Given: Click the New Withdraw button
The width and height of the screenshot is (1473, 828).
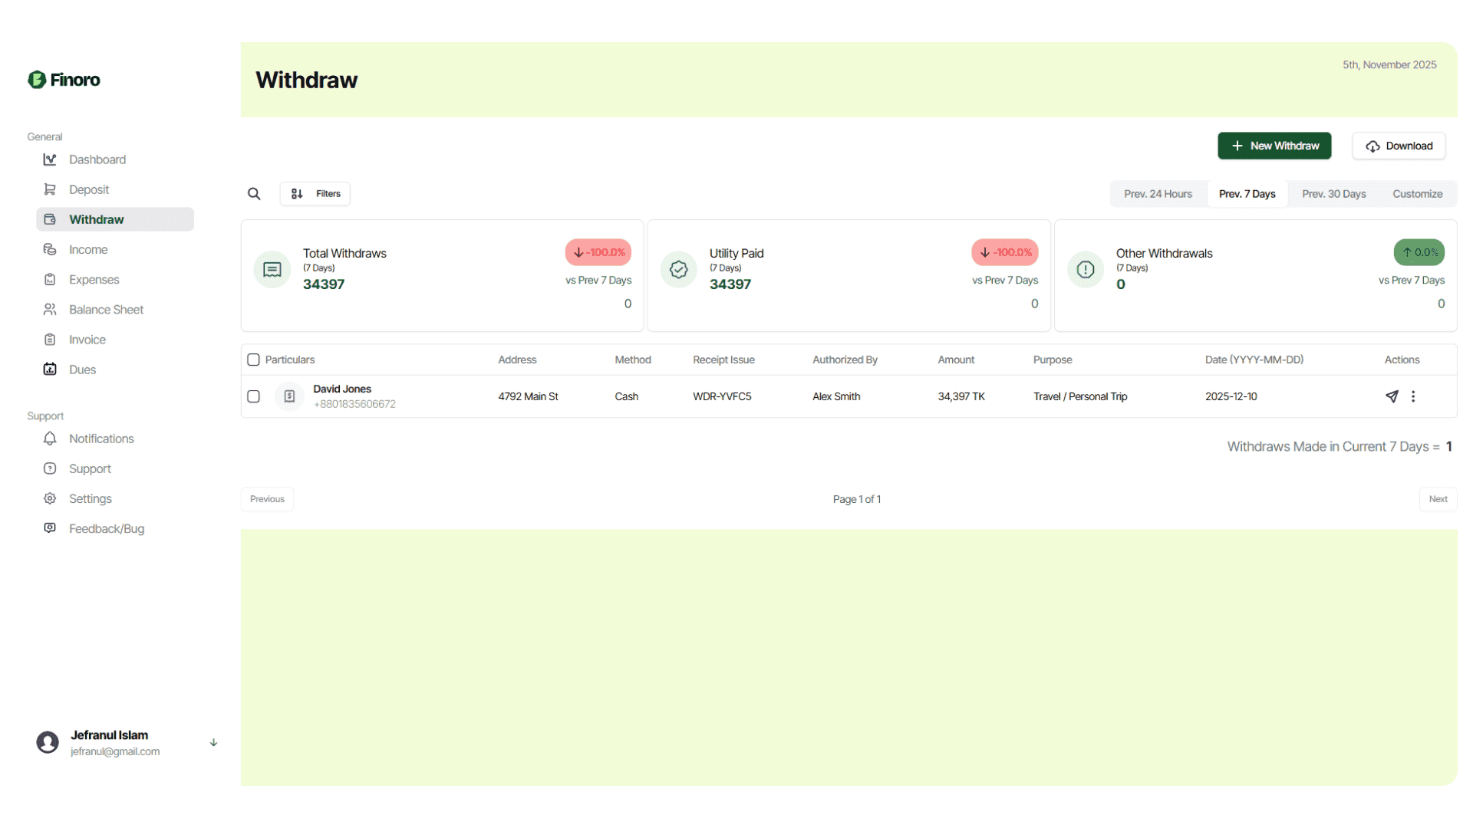Looking at the screenshot, I should [1274, 146].
